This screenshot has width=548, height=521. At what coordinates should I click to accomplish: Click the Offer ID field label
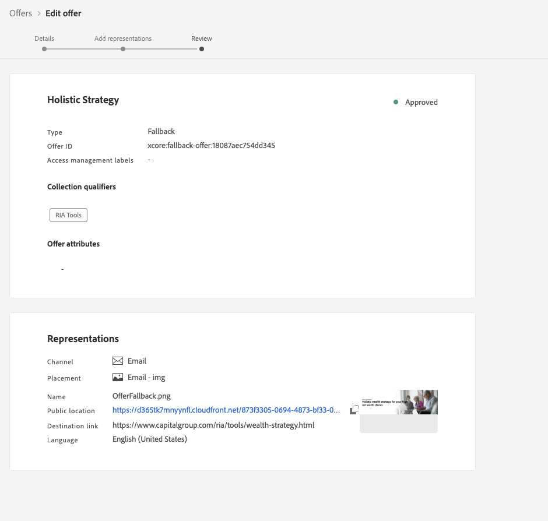click(60, 146)
